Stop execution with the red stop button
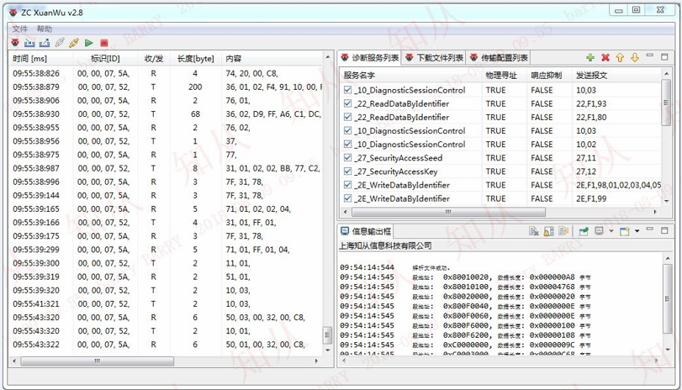 (104, 43)
